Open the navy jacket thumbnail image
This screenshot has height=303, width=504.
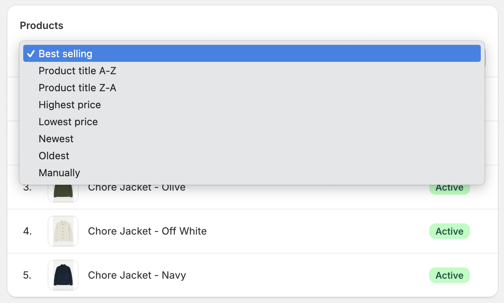(x=63, y=275)
